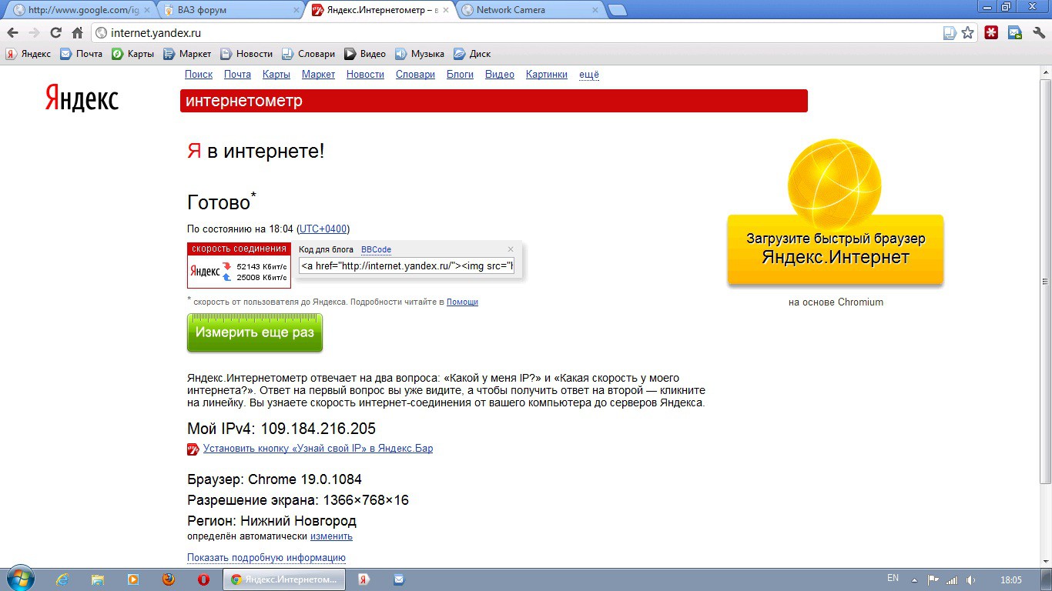The height and width of the screenshot is (591, 1052).
Task: Open a new tab with the new-tab button
Action: [x=617, y=10]
